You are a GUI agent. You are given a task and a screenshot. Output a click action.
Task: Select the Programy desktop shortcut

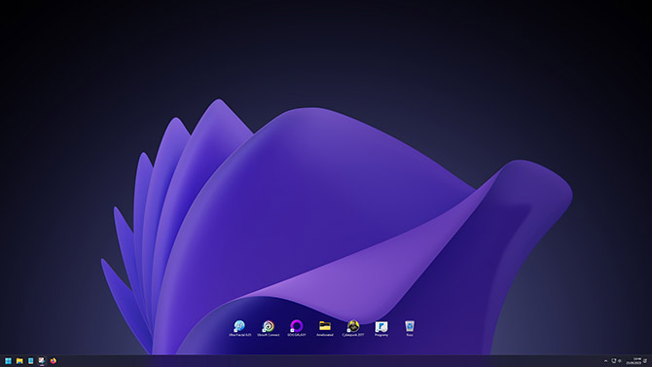(x=381, y=328)
